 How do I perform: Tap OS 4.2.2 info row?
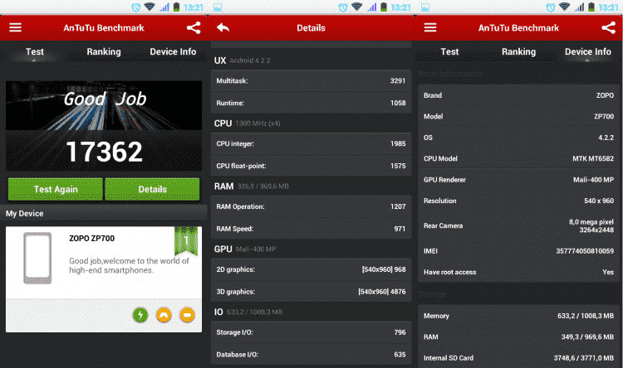[518, 138]
